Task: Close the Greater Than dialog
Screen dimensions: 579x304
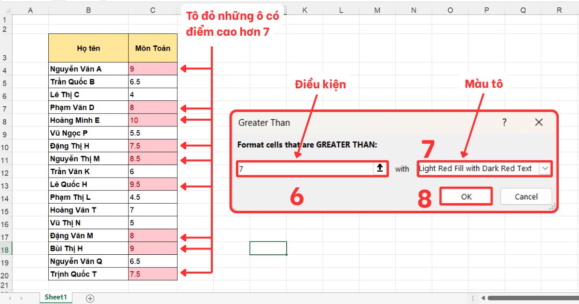Action: pos(539,123)
